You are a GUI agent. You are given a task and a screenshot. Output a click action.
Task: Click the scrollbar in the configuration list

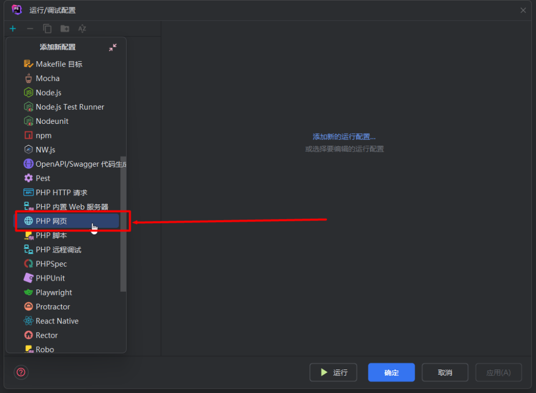[122, 225]
